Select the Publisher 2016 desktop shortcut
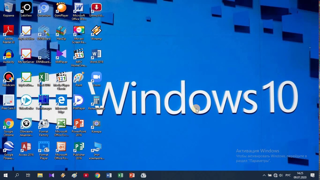The image size is (320, 180). click(x=79, y=151)
